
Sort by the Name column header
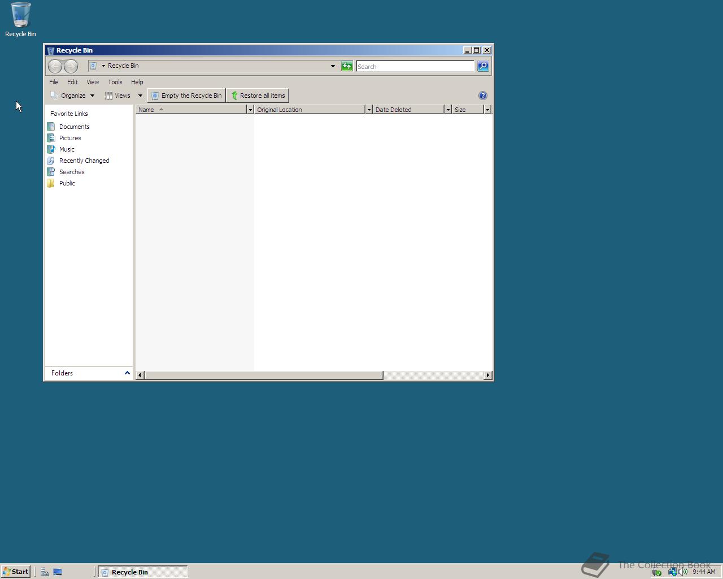coord(191,110)
